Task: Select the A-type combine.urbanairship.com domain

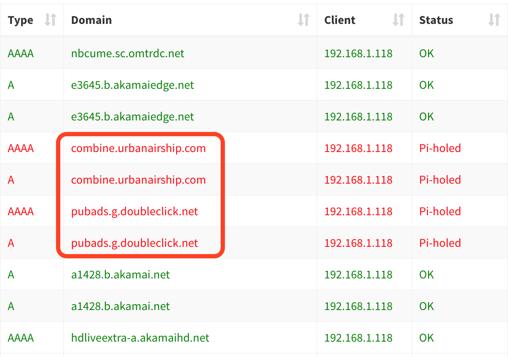Action: click(x=139, y=180)
